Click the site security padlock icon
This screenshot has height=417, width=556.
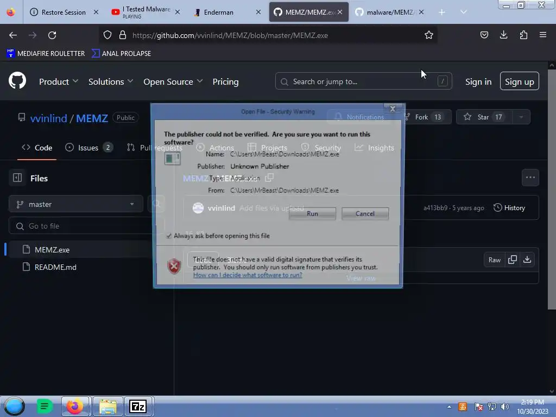tap(123, 35)
